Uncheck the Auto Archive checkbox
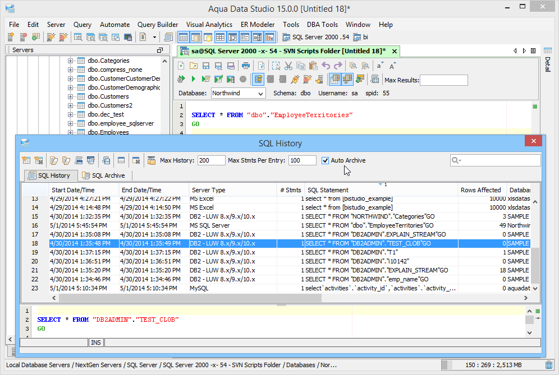The width and height of the screenshot is (559, 375). tap(325, 161)
